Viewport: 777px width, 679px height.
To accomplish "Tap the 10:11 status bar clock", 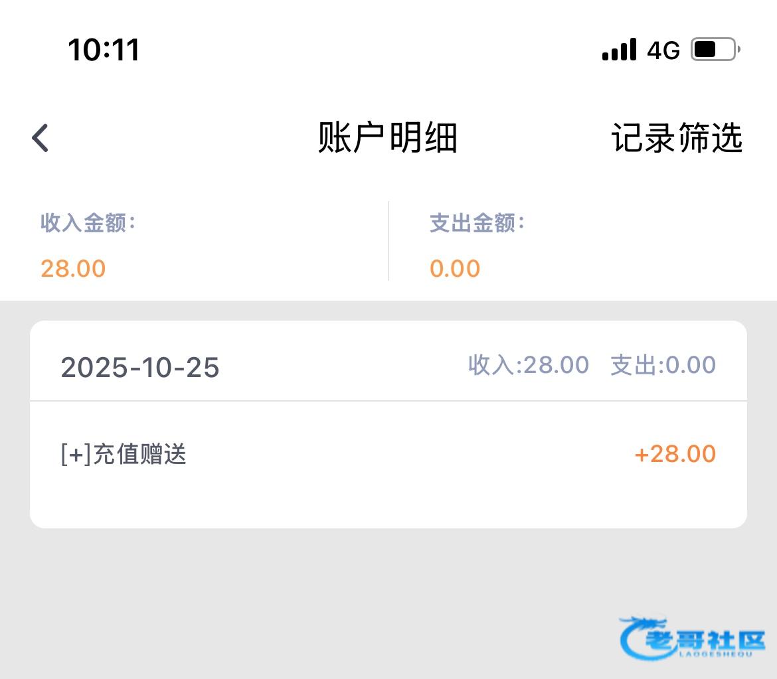I will click(104, 50).
